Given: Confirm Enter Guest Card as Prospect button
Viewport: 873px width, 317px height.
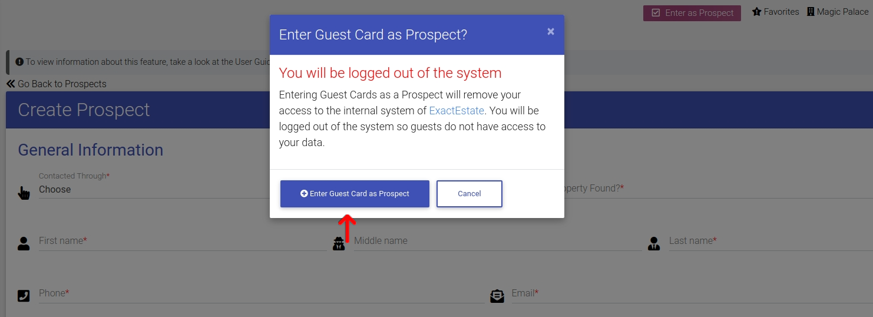Looking at the screenshot, I should tap(355, 194).
